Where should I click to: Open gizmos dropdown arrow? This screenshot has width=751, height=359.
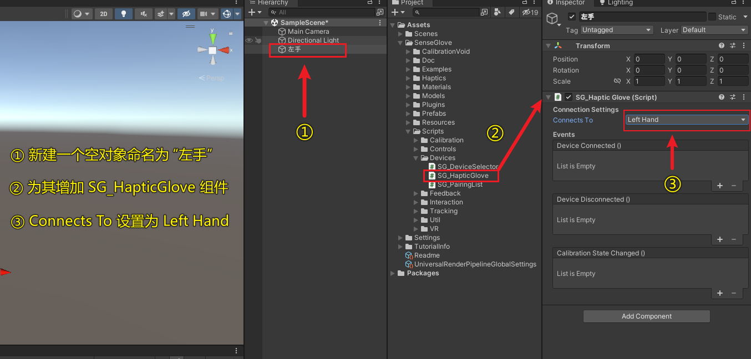click(237, 14)
